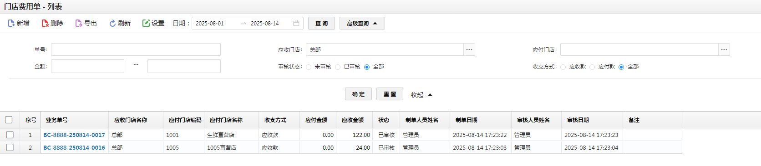
Task: Click the 查询 button
Action: 321,23
